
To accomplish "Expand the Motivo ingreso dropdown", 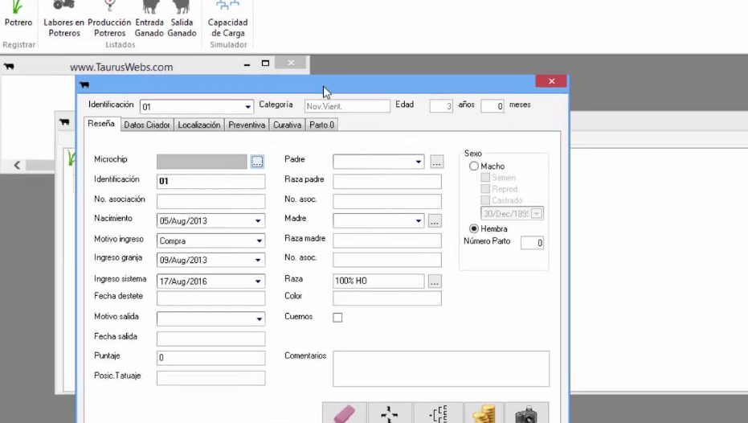I will (x=259, y=241).
